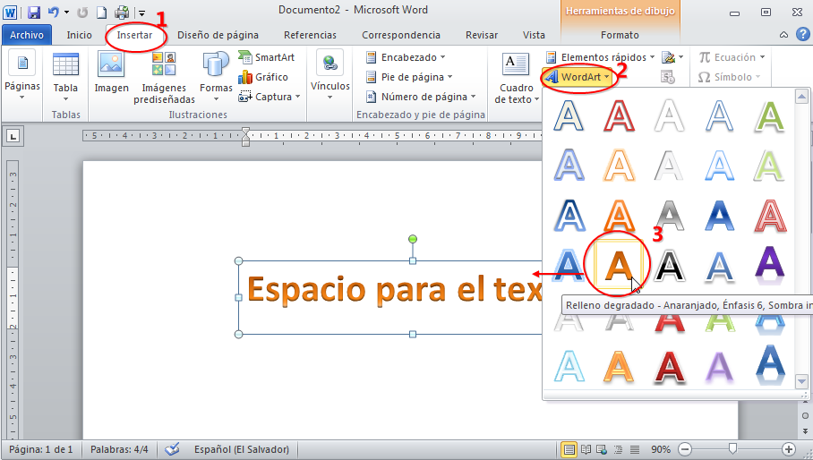Open the Captura screenshot dropdown
The width and height of the screenshot is (813, 460).
pos(270,97)
